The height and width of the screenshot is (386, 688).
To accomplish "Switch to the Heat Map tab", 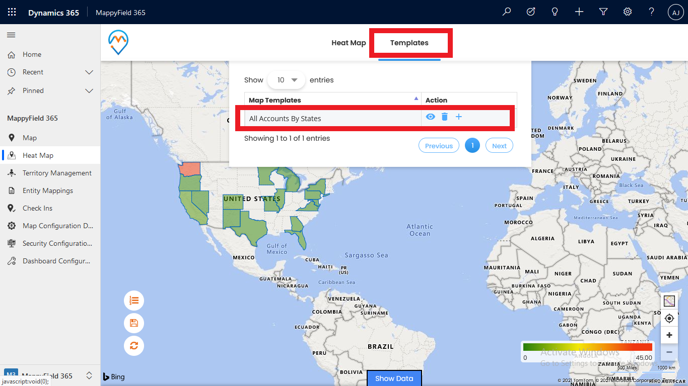I will [x=349, y=43].
